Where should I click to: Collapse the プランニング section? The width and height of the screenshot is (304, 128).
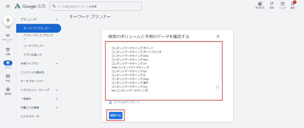click(57, 19)
